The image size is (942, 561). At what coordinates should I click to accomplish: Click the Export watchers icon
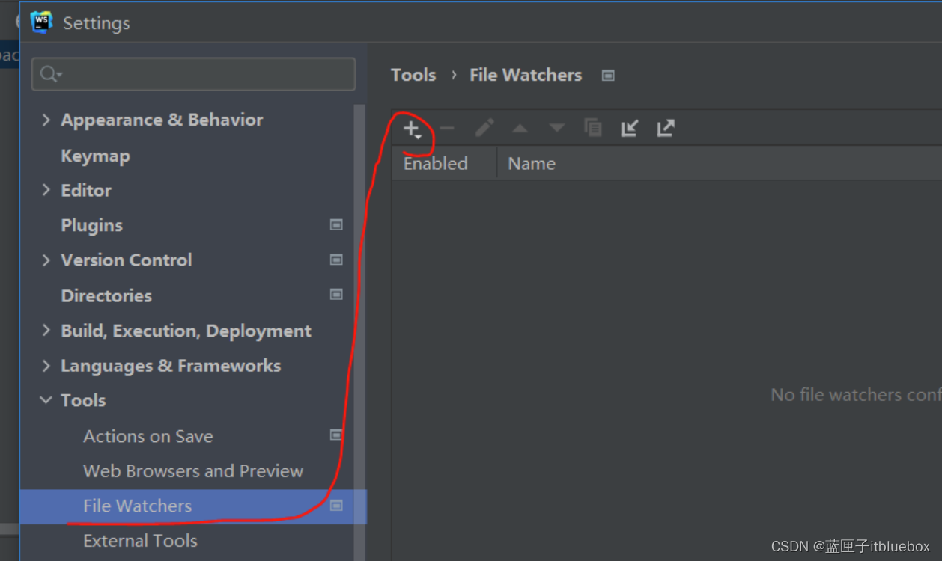coord(666,128)
